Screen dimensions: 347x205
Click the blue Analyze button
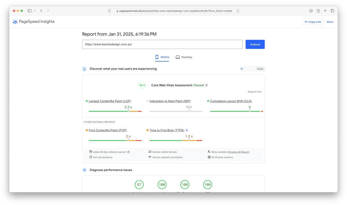click(255, 44)
